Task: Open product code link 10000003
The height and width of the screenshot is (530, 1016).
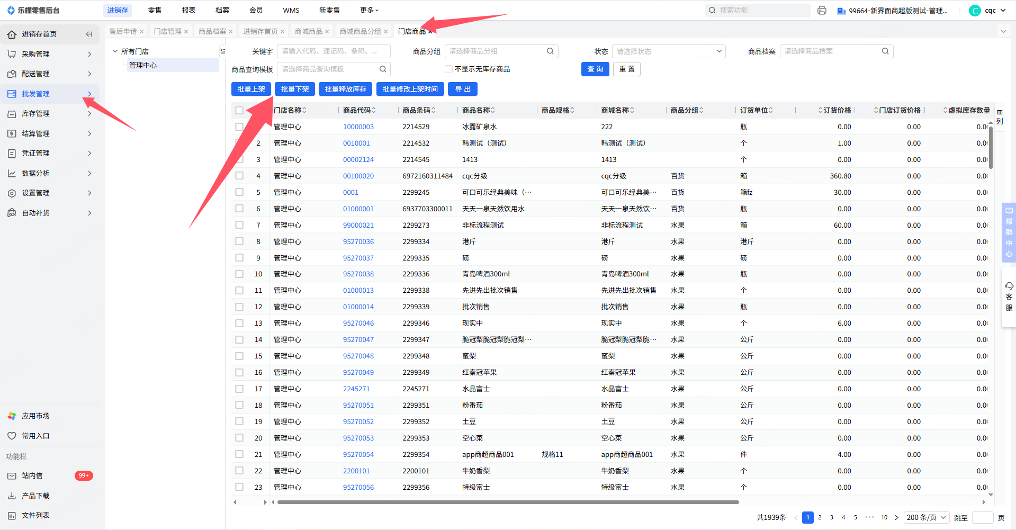Action: click(x=358, y=127)
